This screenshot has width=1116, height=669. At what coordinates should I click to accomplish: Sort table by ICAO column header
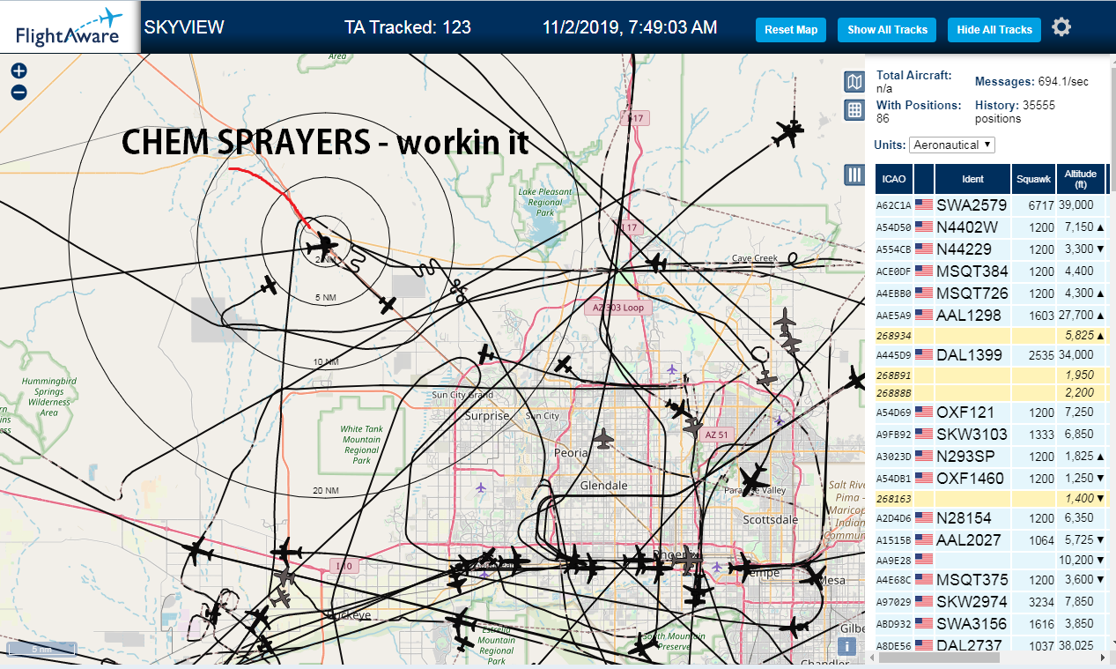(x=894, y=179)
